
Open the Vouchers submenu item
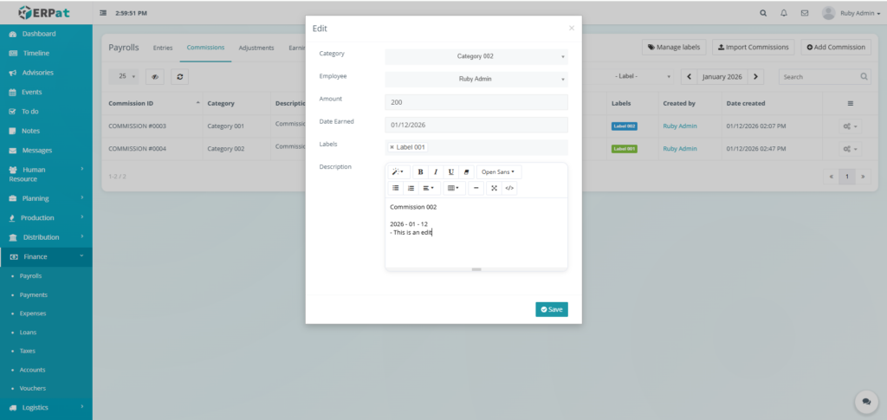click(x=33, y=388)
